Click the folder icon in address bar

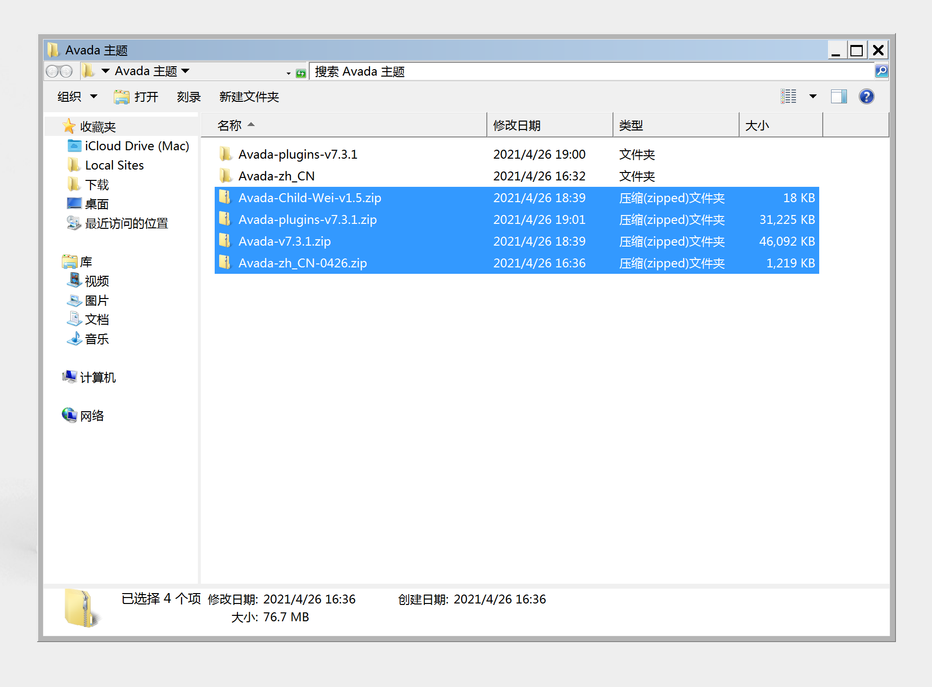89,71
